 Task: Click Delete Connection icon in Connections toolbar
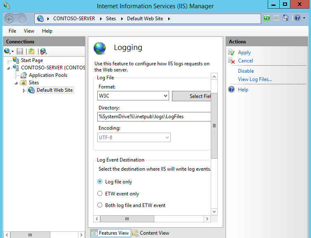[x=43, y=52]
